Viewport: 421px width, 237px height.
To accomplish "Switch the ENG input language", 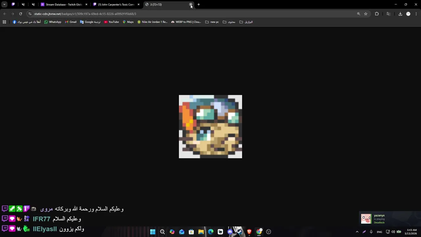I will point(380,232).
